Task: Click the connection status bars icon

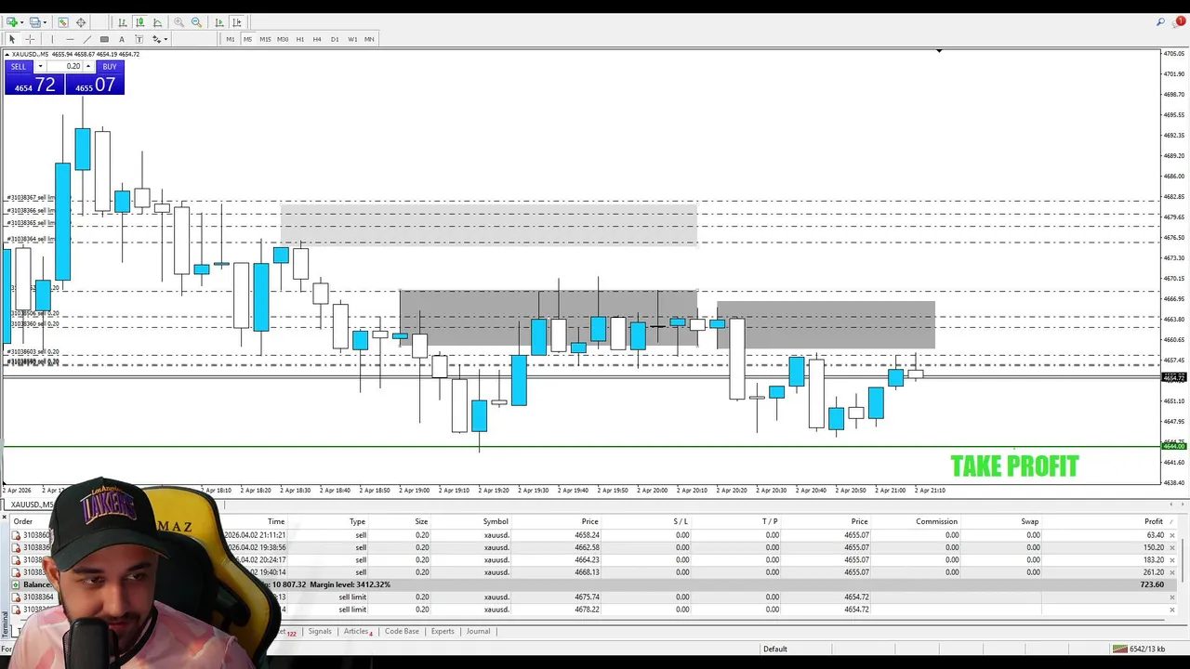Action: click(1119, 649)
